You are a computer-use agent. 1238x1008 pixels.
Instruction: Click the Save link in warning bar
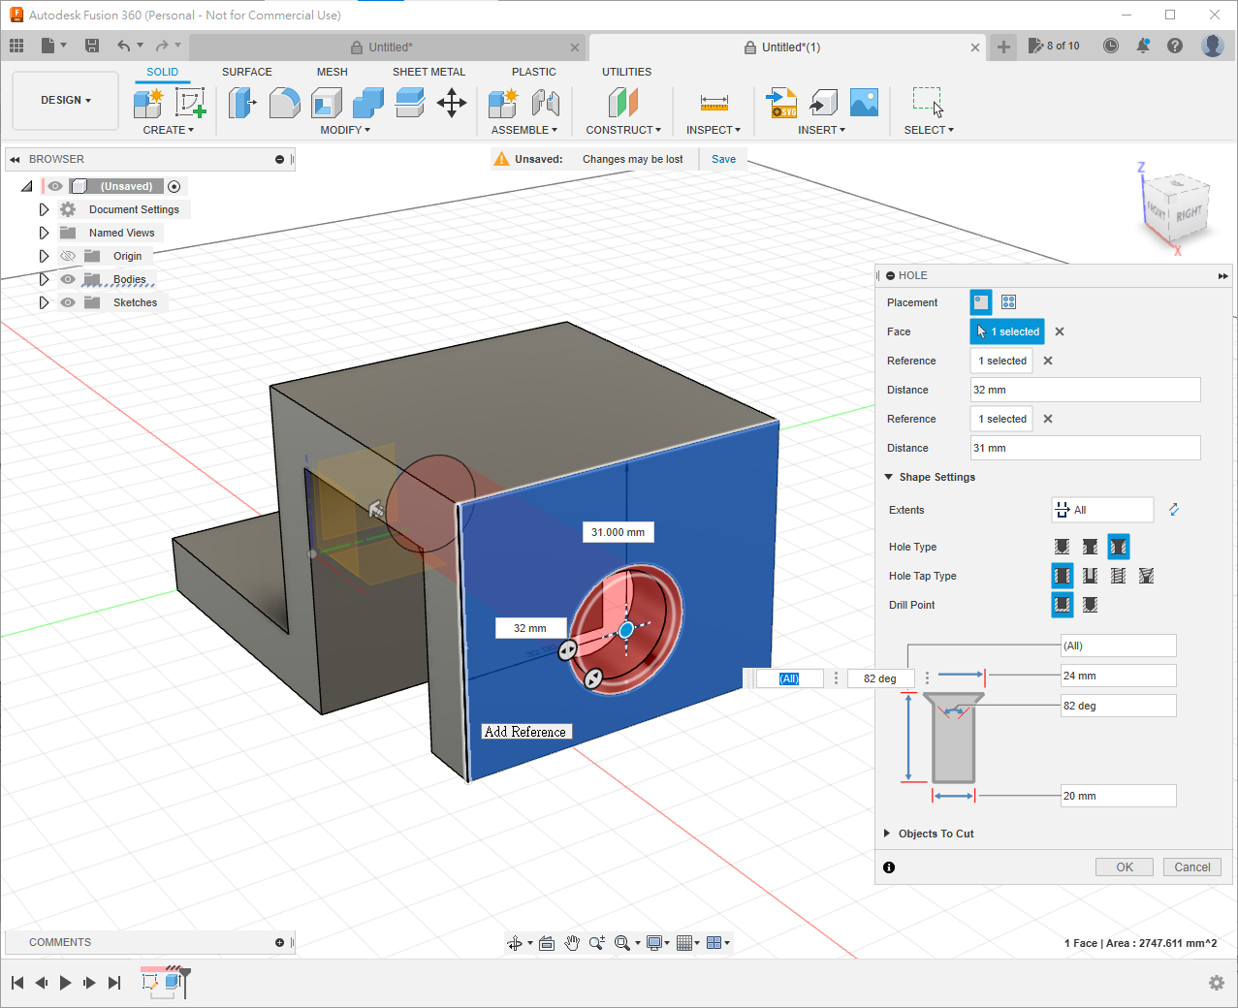pyautogui.click(x=723, y=159)
